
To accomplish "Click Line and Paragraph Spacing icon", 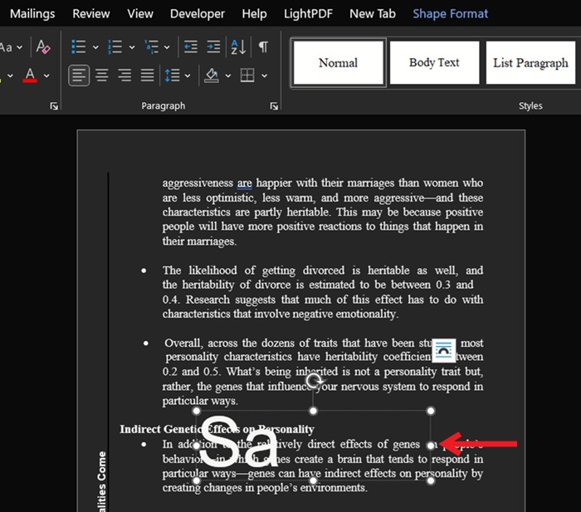I will tap(172, 76).
